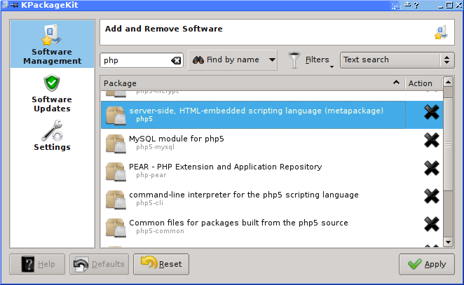Screen dimensions: 464x285
Task: Click the Filters funnel icon
Action: coord(294,60)
